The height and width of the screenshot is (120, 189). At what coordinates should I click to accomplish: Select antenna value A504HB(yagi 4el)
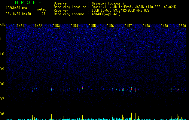[x=106, y=14]
